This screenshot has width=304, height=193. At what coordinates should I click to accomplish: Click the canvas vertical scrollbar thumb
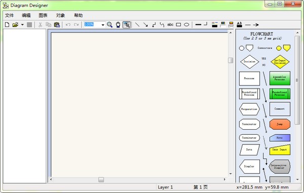231,60
